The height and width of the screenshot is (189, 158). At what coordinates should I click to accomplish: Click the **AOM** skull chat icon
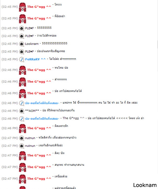tap(22, 111)
